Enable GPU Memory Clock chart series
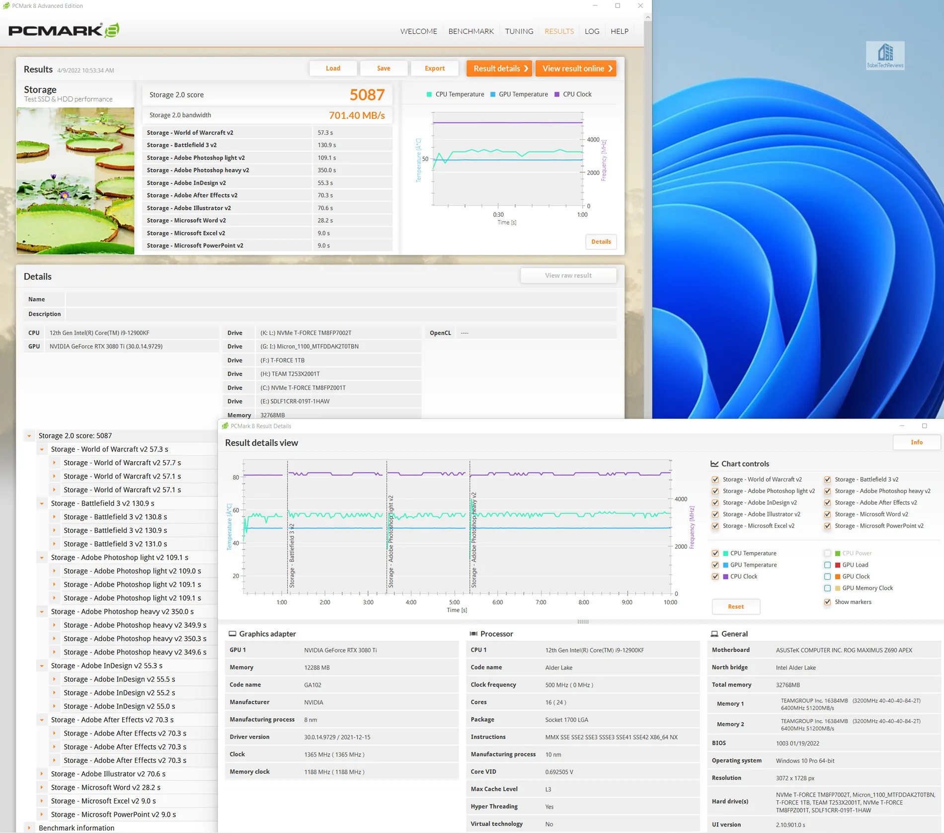Image resolution: width=944 pixels, height=833 pixels. [x=827, y=588]
